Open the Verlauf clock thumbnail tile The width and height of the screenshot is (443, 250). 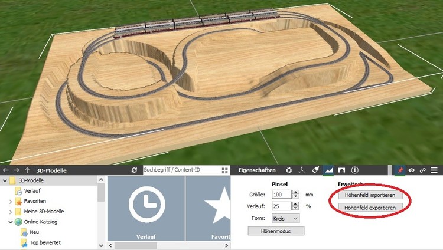pyautogui.click(x=146, y=209)
